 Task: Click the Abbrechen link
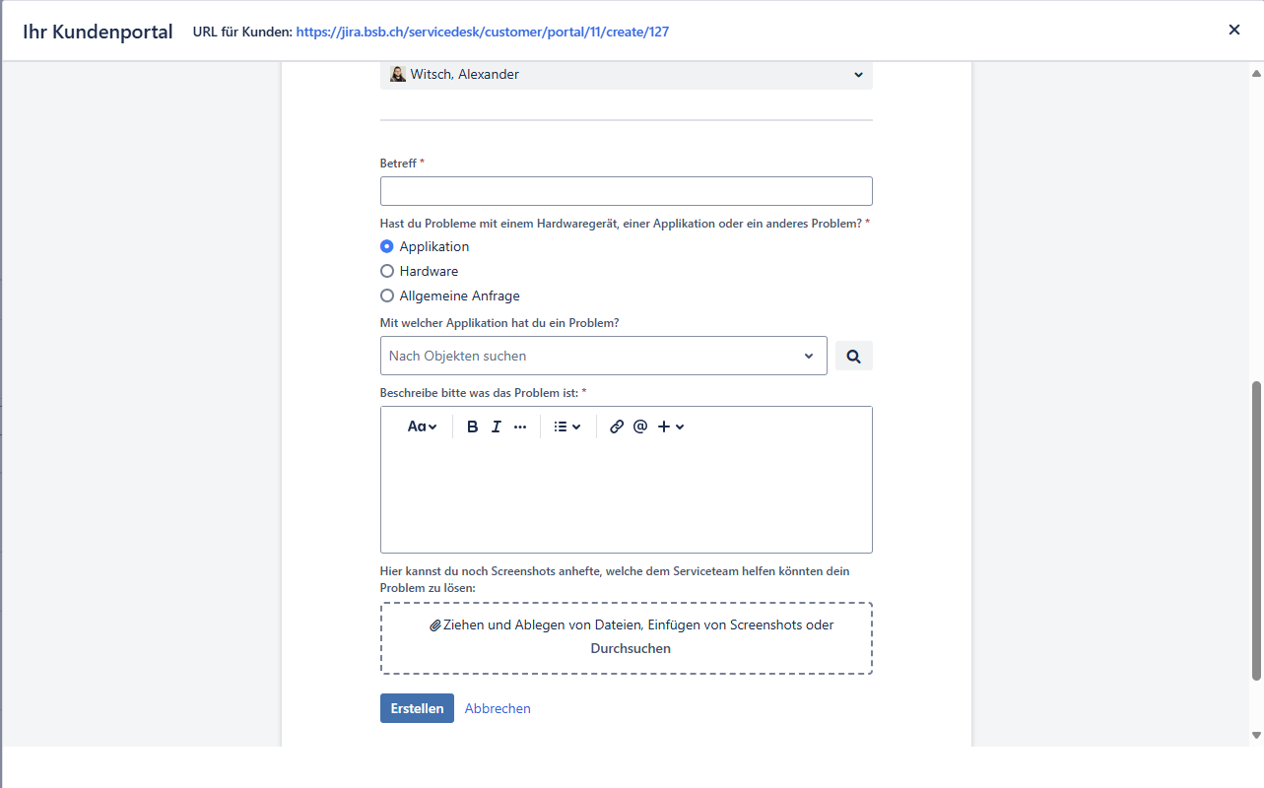point(498,708)
